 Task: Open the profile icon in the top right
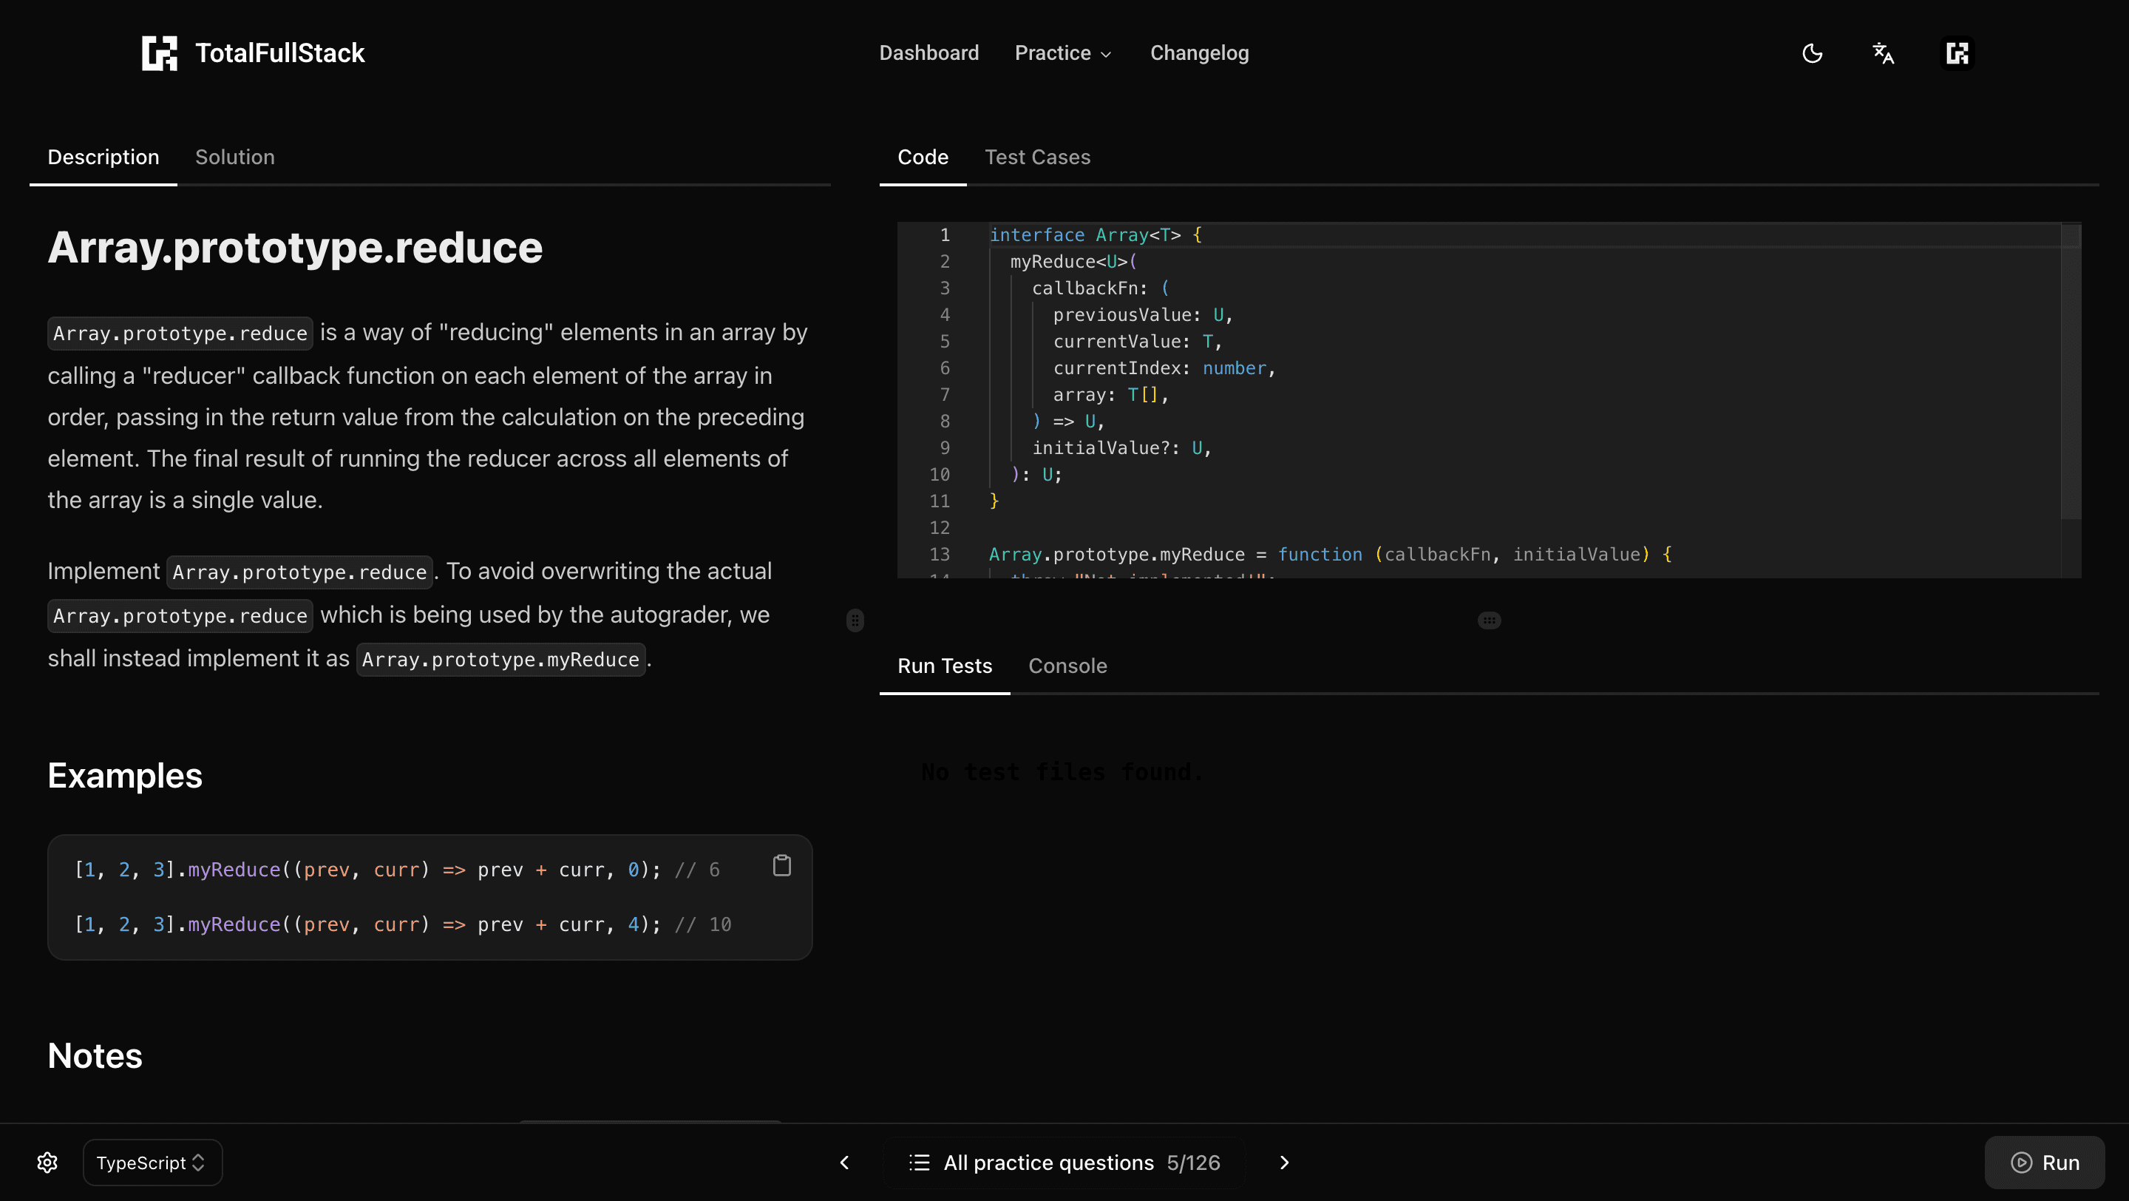1956,53
